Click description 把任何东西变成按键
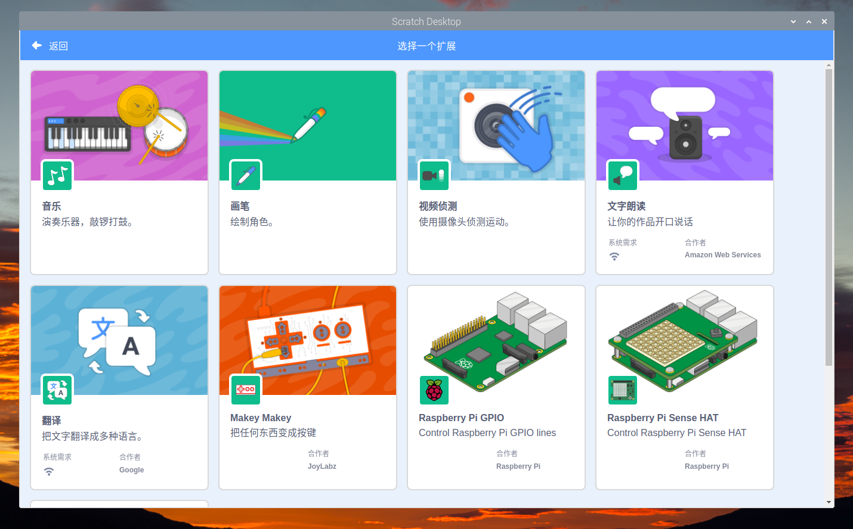 pos(273,432)
